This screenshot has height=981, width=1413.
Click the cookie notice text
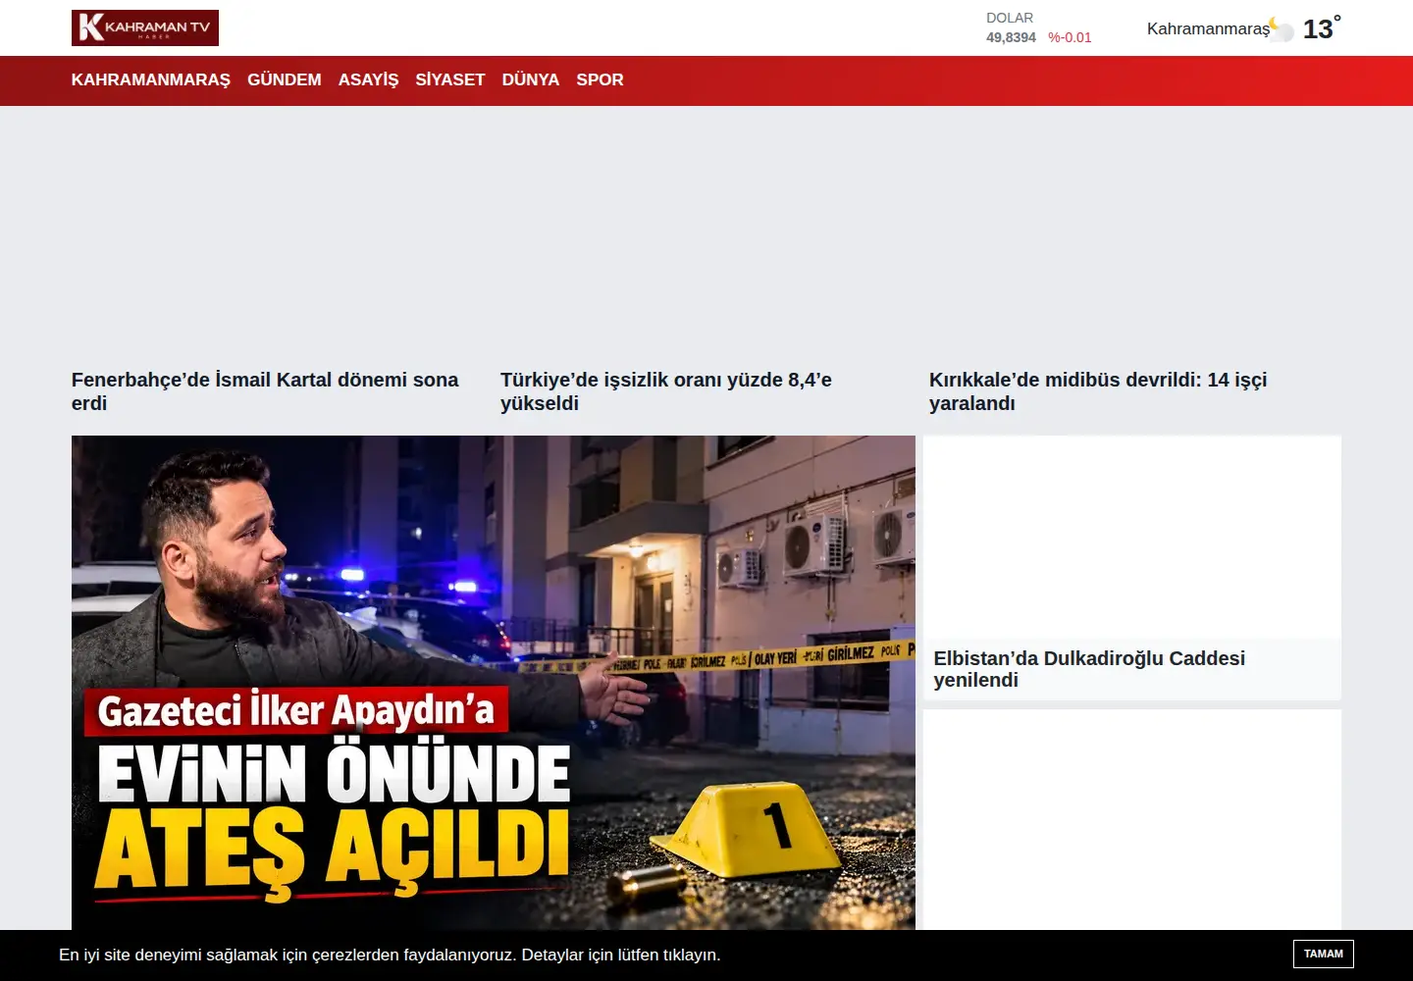(390, 955)
